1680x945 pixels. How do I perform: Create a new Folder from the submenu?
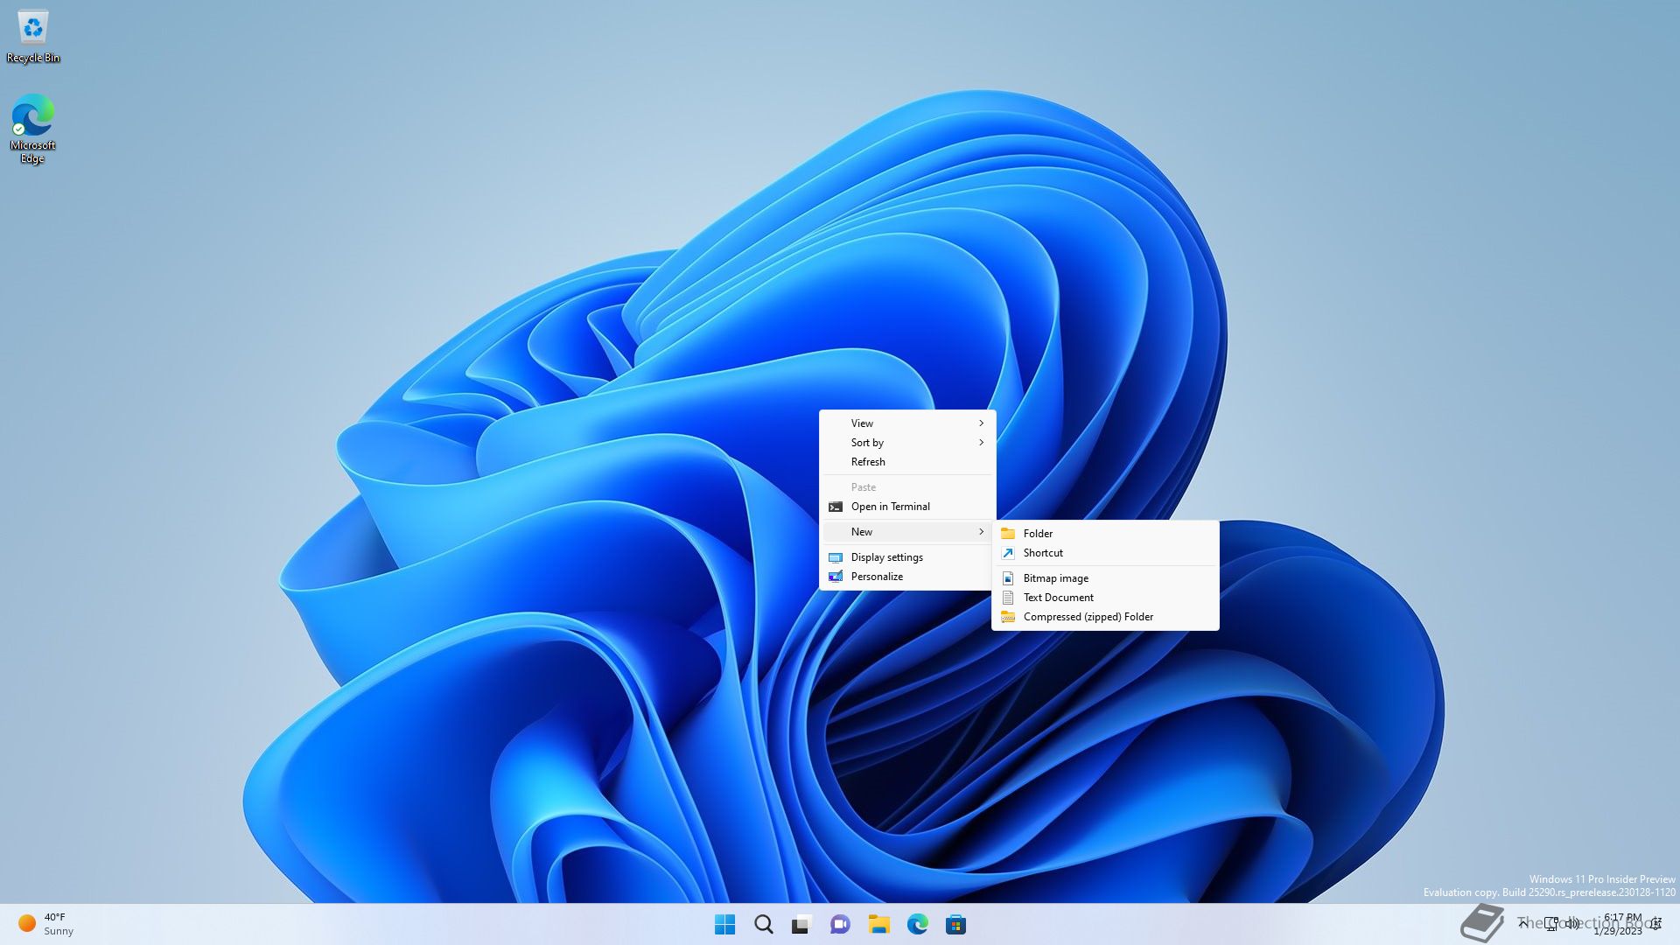1105,534
